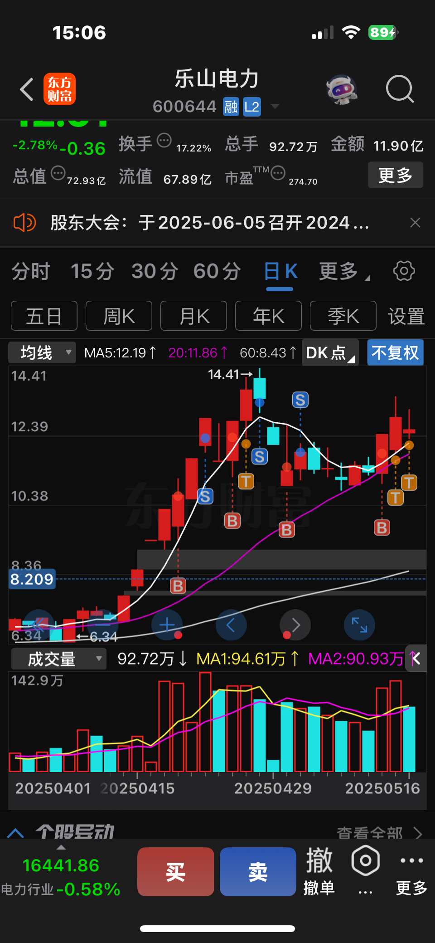
Task: Expand stock title dropdown arrow
Action: point(275,107)
